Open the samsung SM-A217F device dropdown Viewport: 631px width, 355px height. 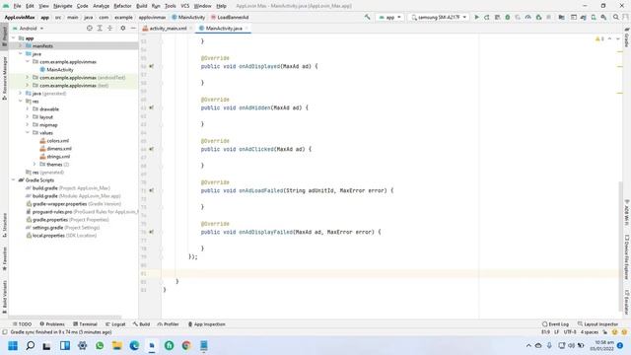(438, 18)
